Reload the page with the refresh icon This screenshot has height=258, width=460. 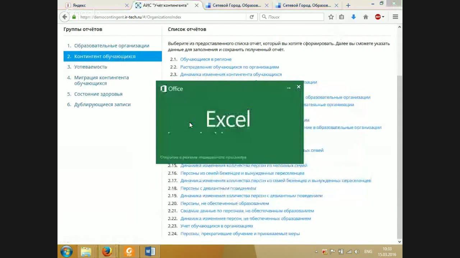coord(252,17)
